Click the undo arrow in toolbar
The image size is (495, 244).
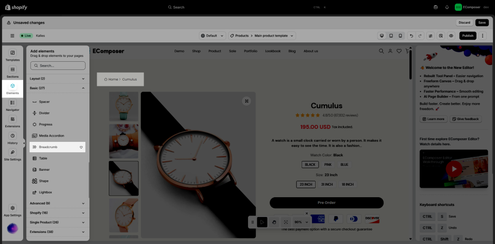coord(411,36)
